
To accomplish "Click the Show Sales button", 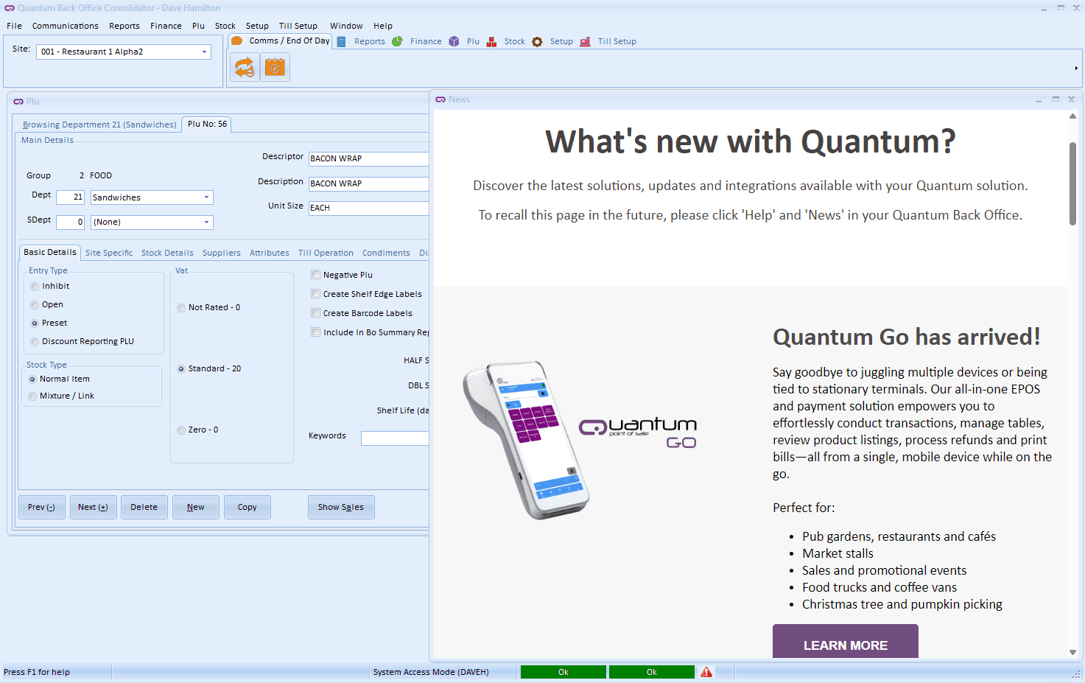I will pyautogui.click(x=341, y=507).
